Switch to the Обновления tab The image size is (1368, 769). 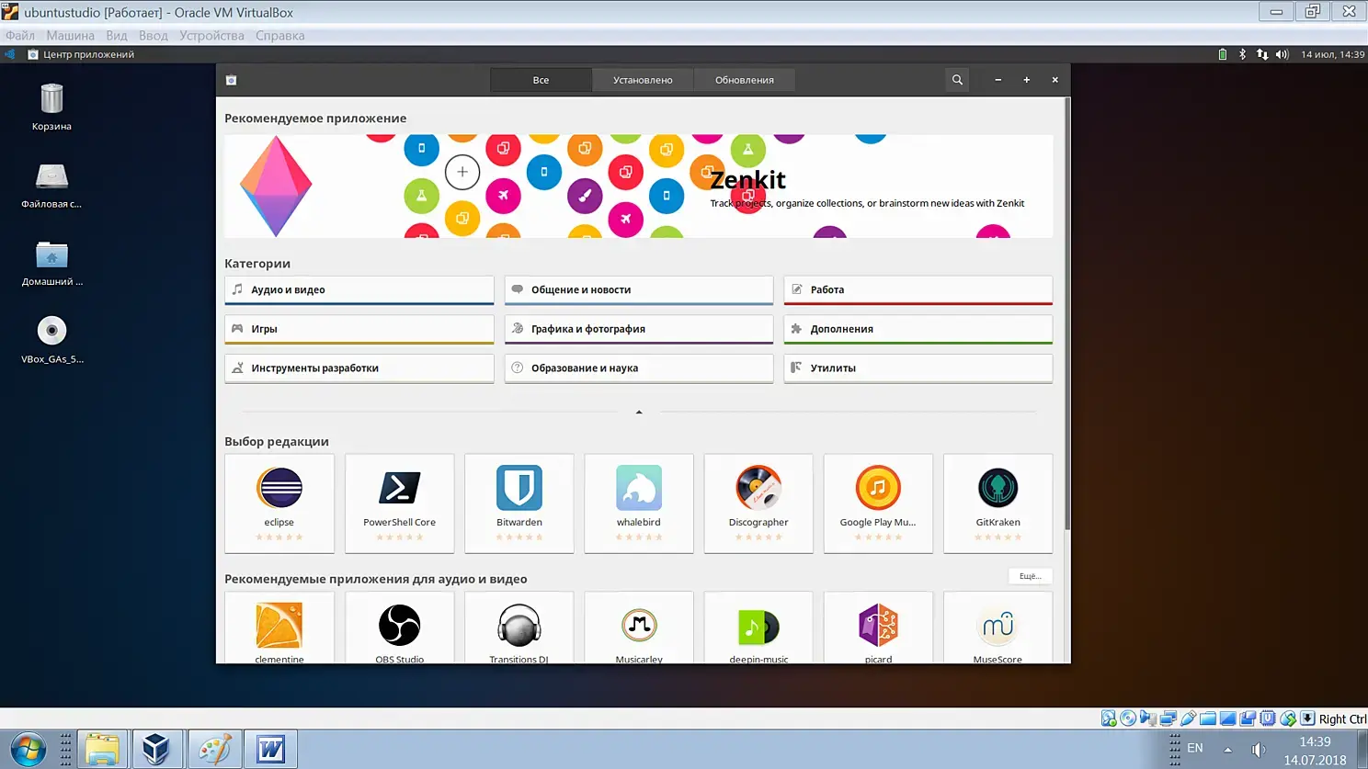point(745,80)
